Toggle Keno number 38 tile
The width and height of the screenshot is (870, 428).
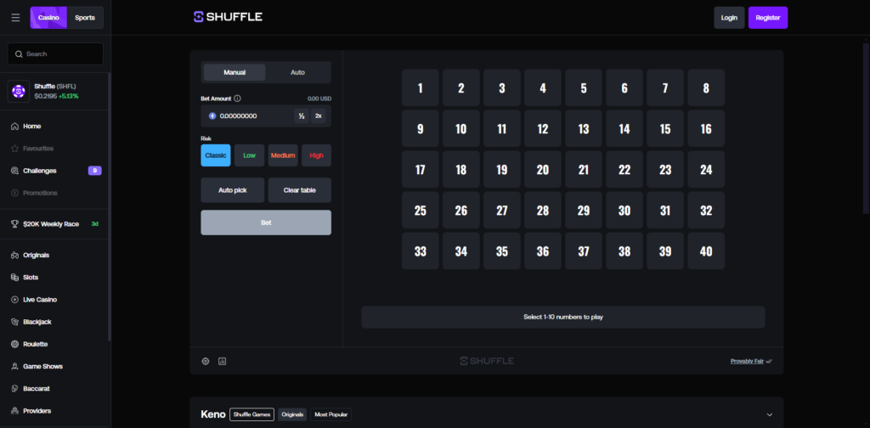624,251
